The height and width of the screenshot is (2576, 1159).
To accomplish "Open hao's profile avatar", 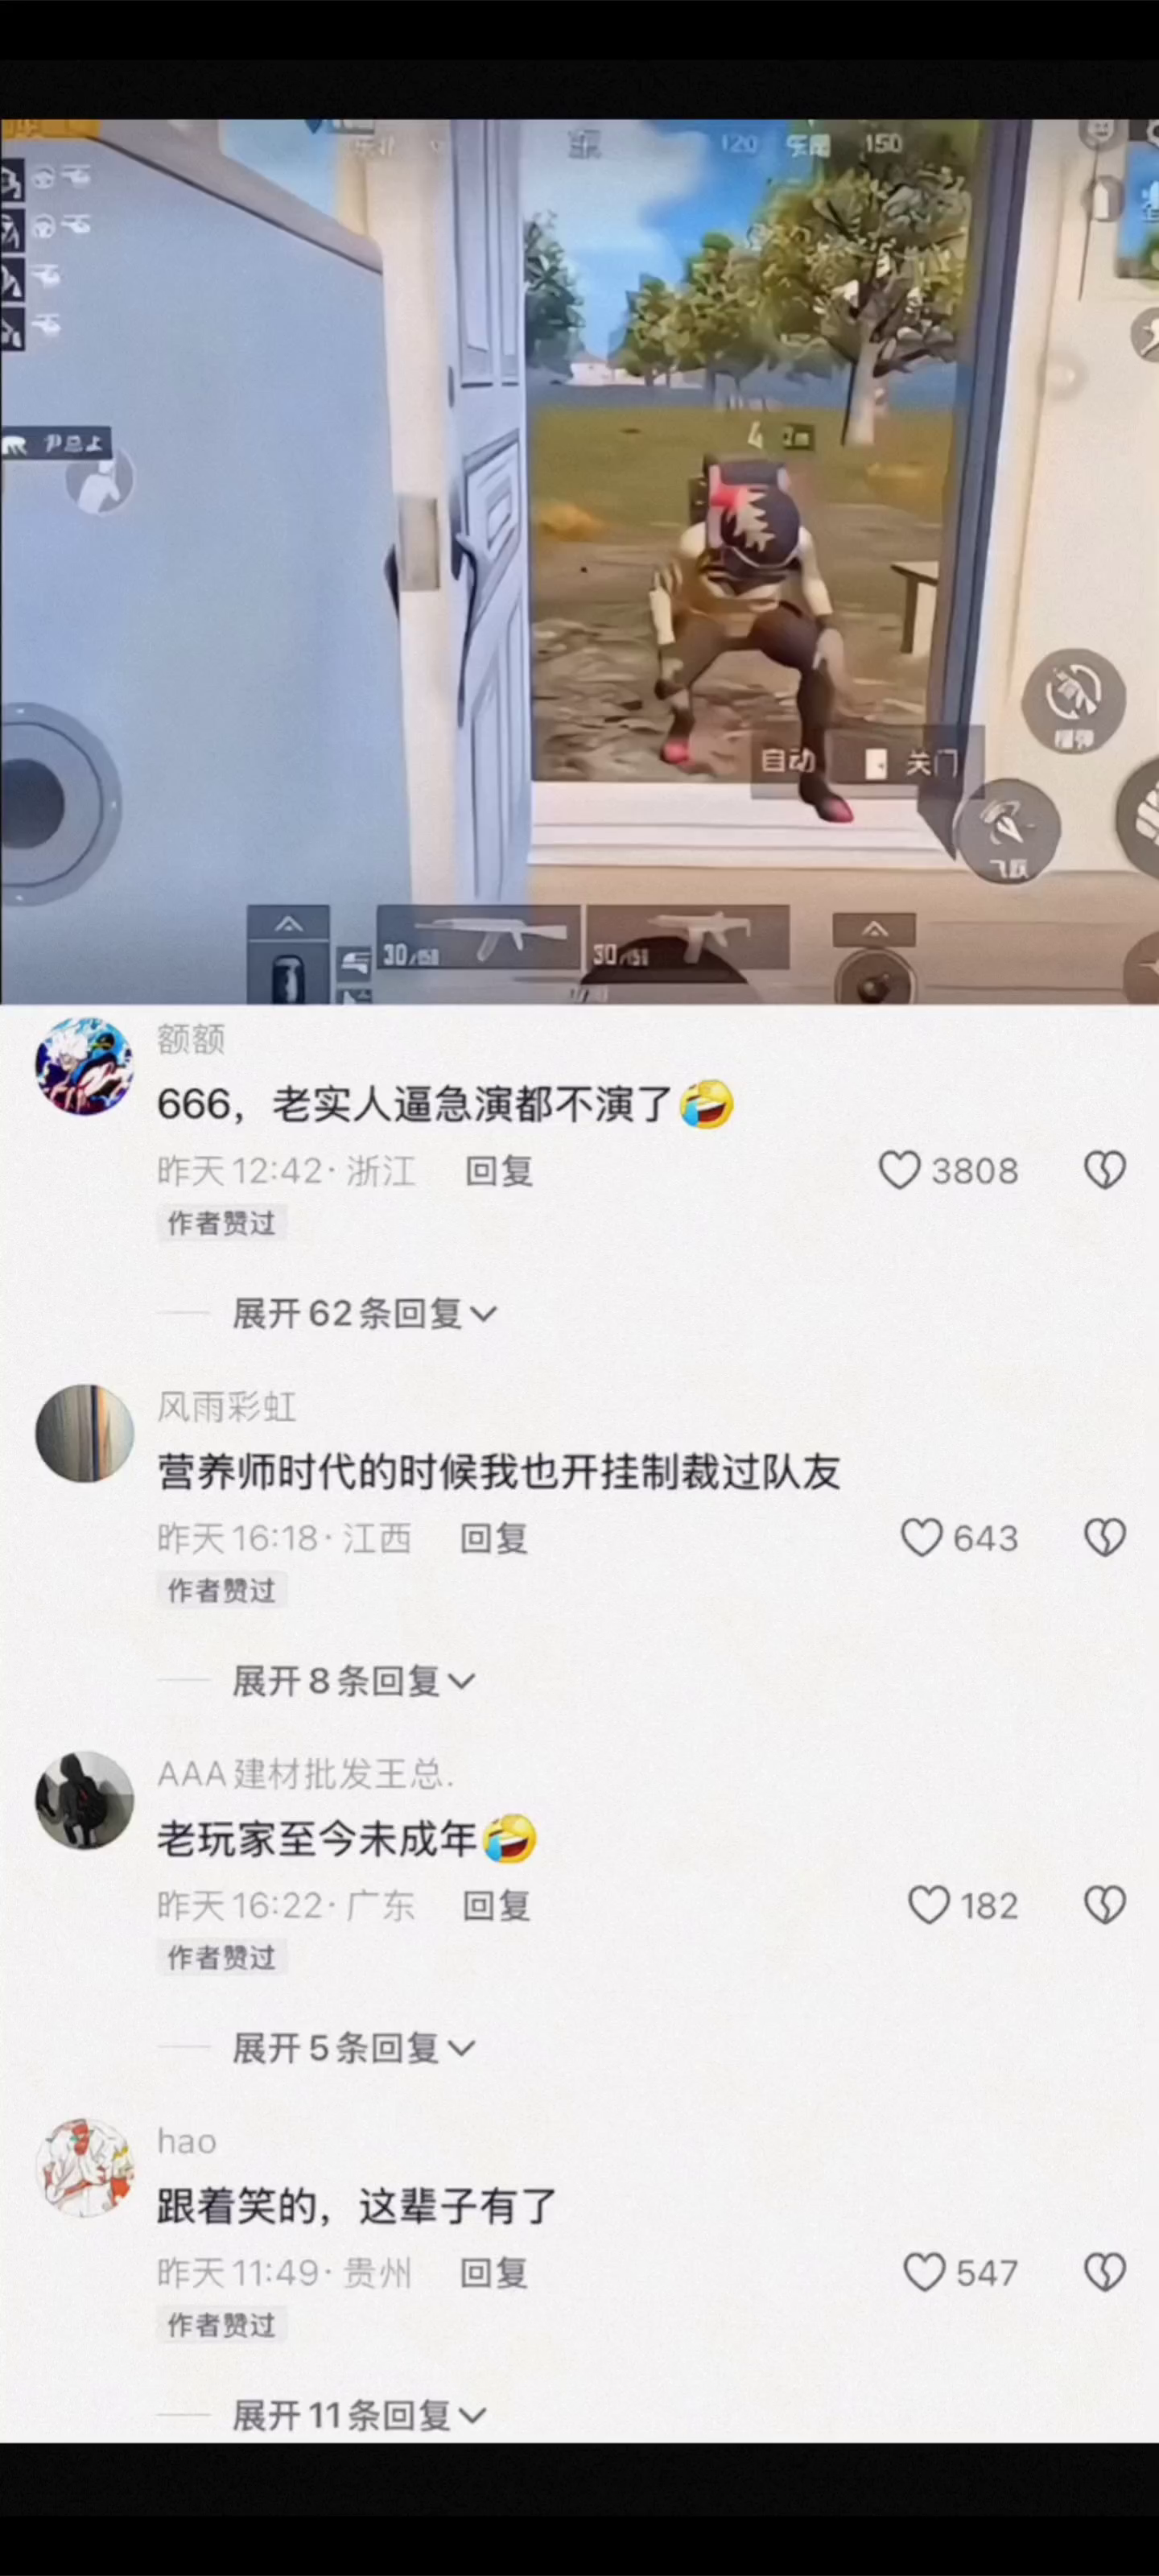I will [x=84, y=2167].
